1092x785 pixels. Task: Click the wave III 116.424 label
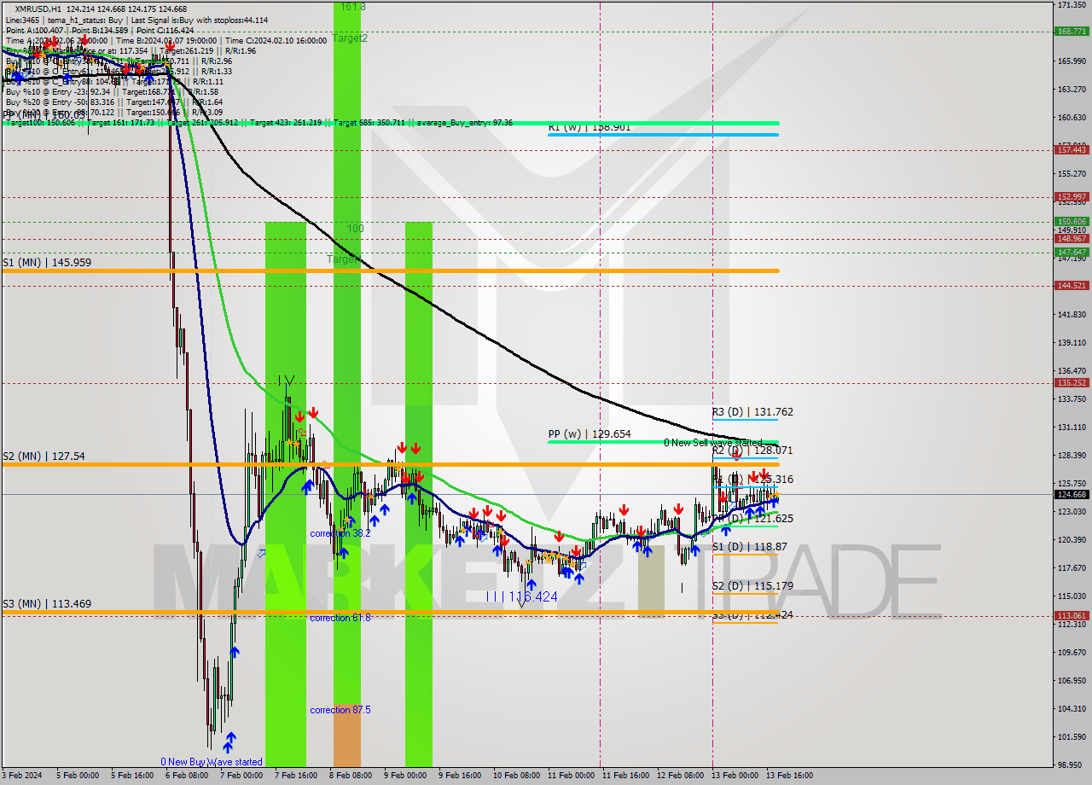(522, 596)
